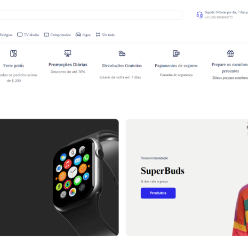Screen dimensions: 248x248
Task: Click the Frete grátis package icon
Action: [13, 53]
